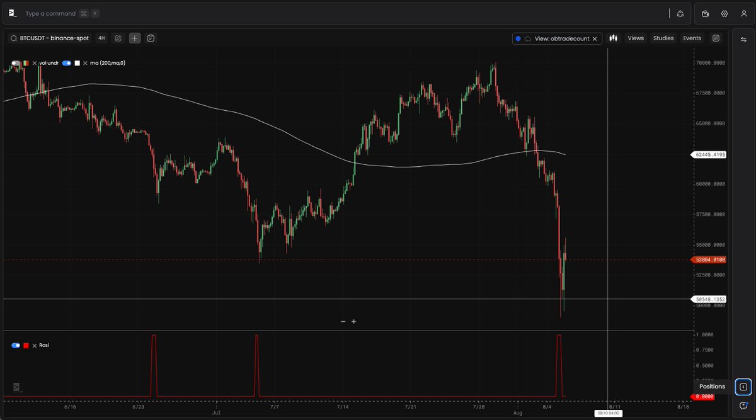Open the red Rosi color swatch
Screen dimensions: 756x420
(x=26, y=345)
